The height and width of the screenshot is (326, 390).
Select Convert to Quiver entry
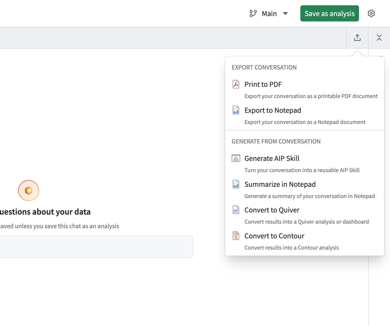point(305,215)
